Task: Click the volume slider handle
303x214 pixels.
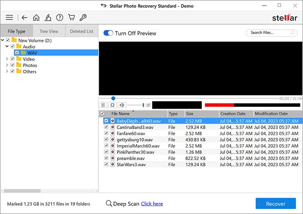Action: click(x=143, y=105)
